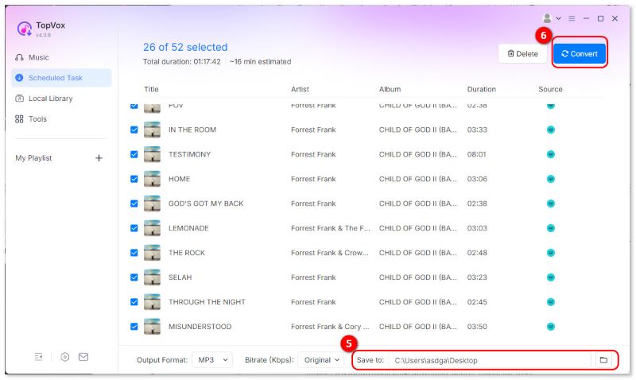Open the hamburger menu icon
The height and width of the screenshot is (380, 636).
pyautogui.click(x=572, y=18)
